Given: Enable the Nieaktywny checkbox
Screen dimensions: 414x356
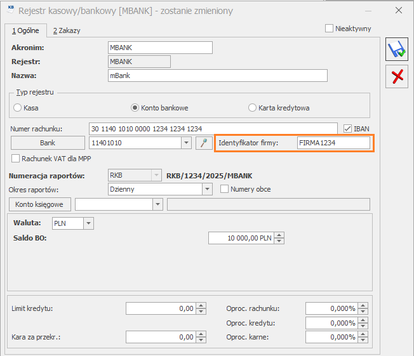Looking at the screenshot, I should 329,29.
